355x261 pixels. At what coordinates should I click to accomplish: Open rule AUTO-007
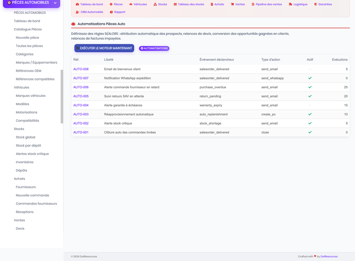click(x=81, y=78)
